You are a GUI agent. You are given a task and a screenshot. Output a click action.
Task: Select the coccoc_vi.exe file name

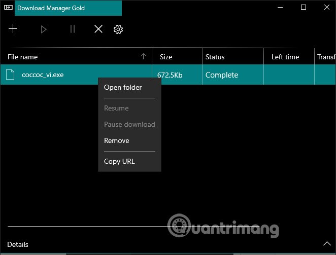click(43, 75)
